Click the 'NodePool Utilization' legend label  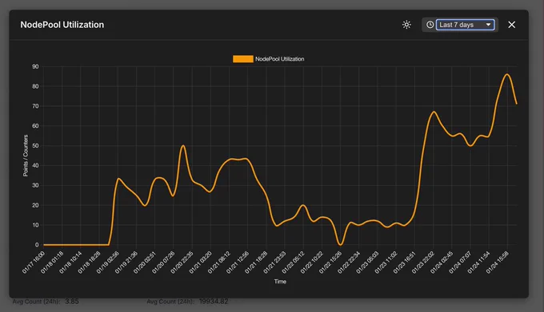coord(280,59)
